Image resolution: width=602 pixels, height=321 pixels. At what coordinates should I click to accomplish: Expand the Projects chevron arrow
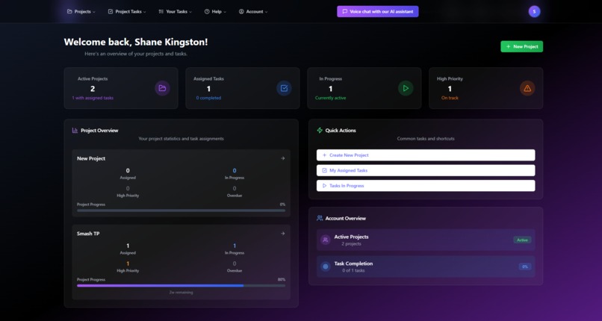[x=94, y=12]
